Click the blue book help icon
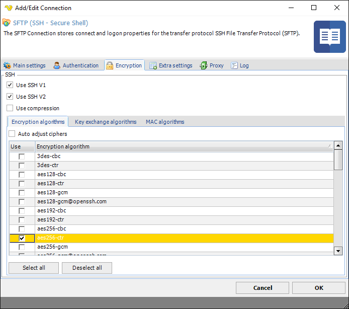The width and height of the screenshot is (349, 309). [x=329, y=37]
